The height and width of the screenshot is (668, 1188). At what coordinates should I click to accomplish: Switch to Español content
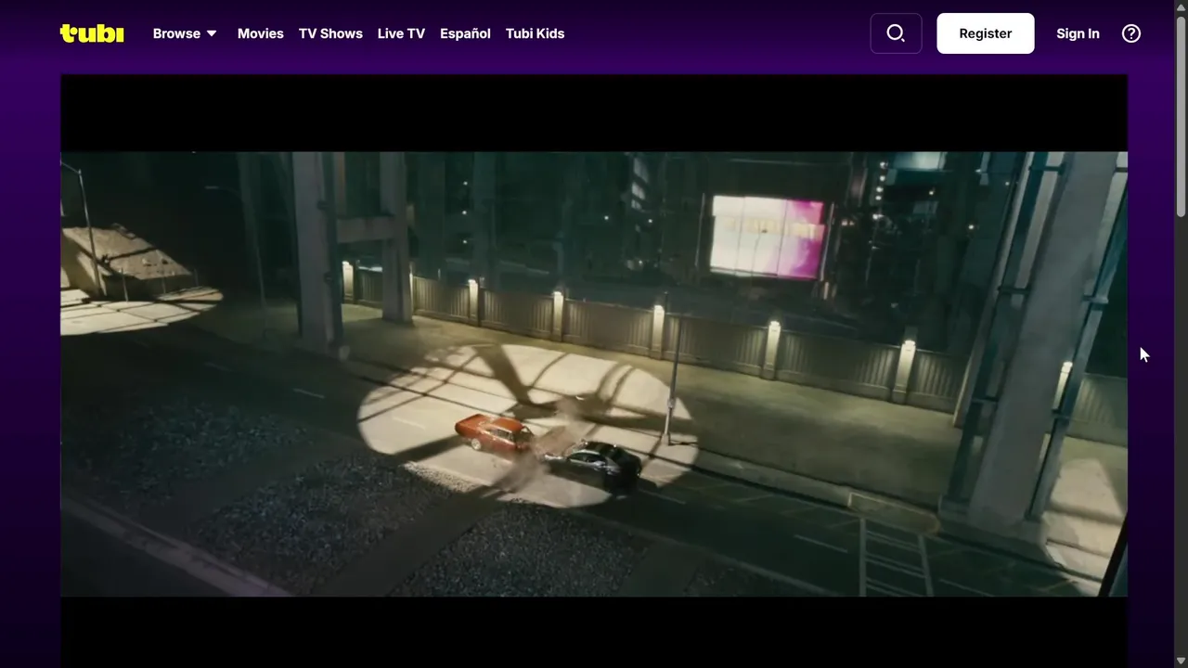465,33
